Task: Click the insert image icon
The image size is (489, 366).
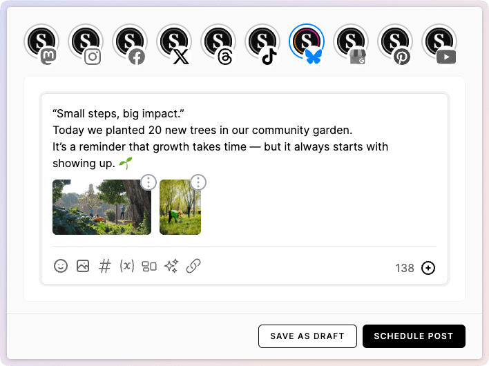Action: coord(83,266)
